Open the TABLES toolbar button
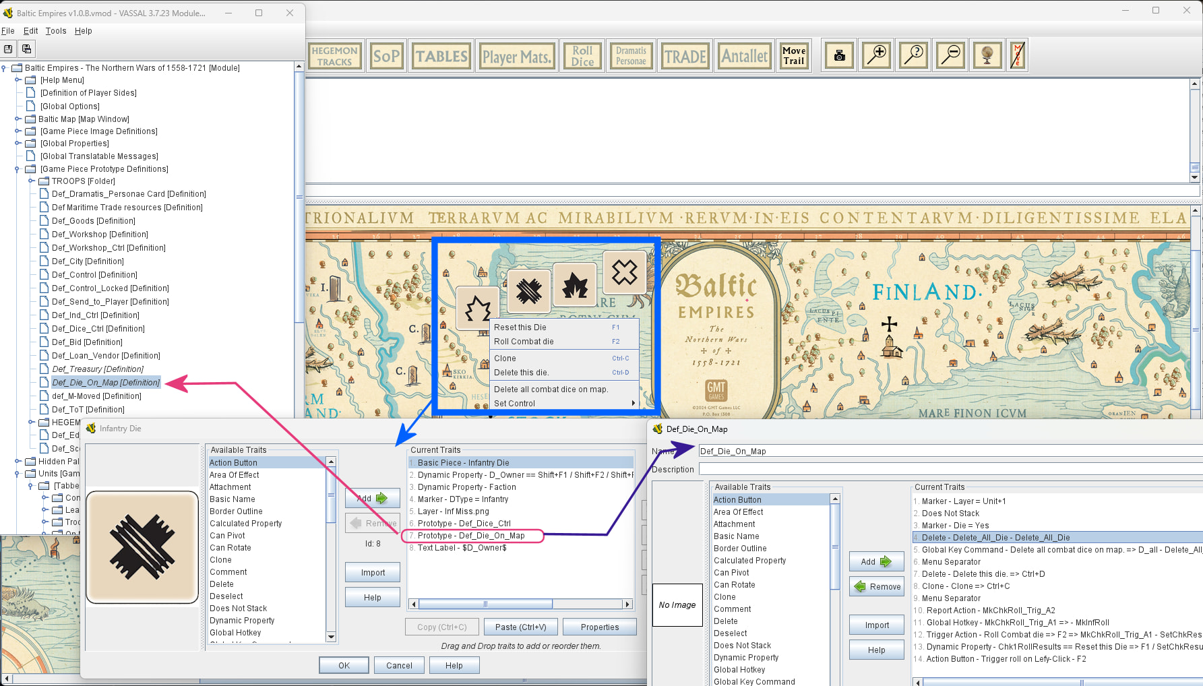This screenshot has height=686, width=1203. 441,56
